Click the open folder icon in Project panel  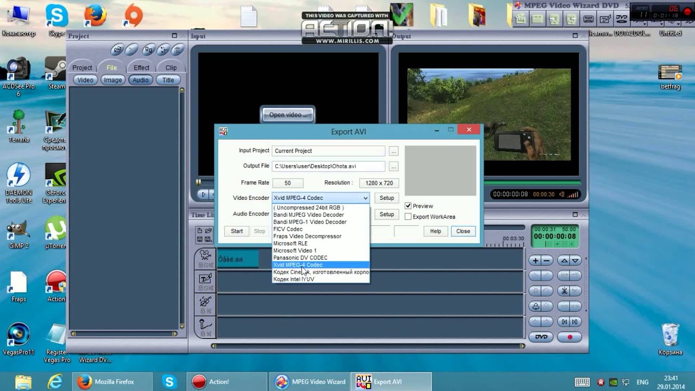point(117,50)
